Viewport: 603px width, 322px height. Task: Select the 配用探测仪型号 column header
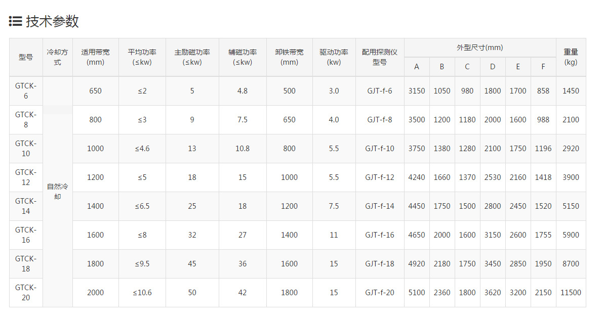[380, 57]
